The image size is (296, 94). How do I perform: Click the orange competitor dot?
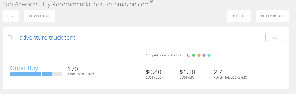pos(199,55)
